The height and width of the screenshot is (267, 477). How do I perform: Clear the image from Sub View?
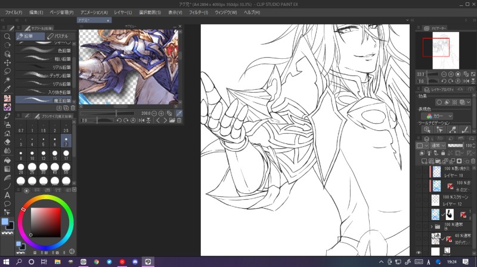(x=179, y=121)
